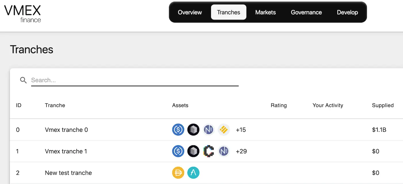Go to the Governance tab

[306, 12]
